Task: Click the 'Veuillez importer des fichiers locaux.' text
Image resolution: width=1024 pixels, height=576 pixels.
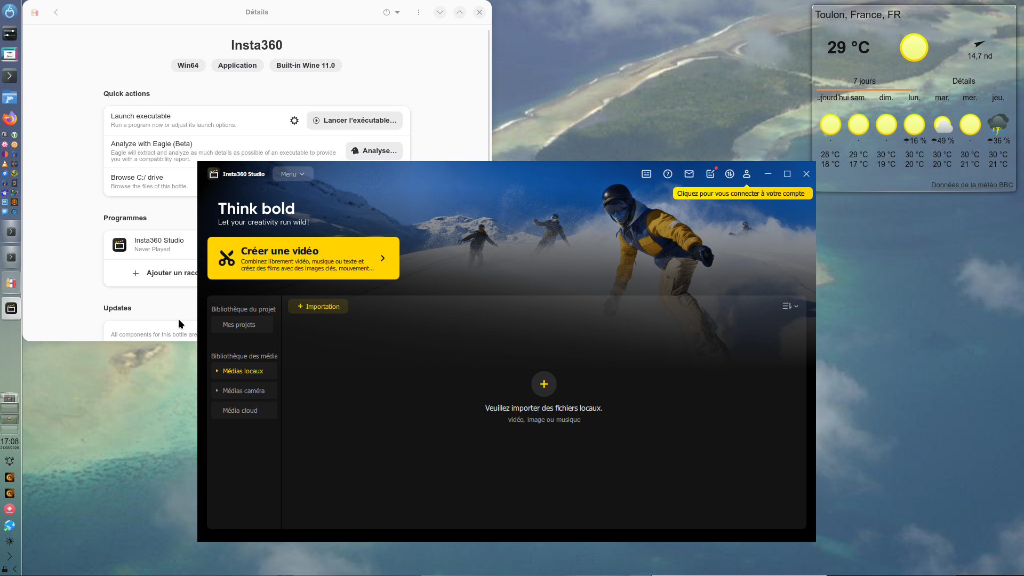Action: point(544,408)
